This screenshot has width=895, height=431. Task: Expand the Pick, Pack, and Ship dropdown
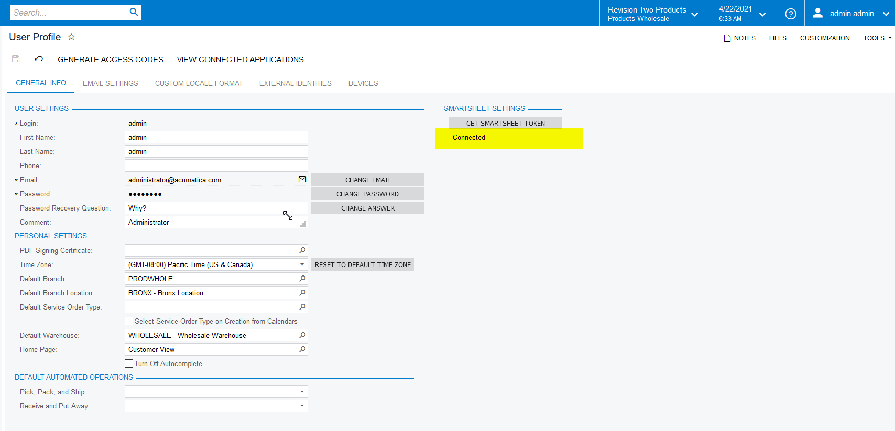[302, 392]
